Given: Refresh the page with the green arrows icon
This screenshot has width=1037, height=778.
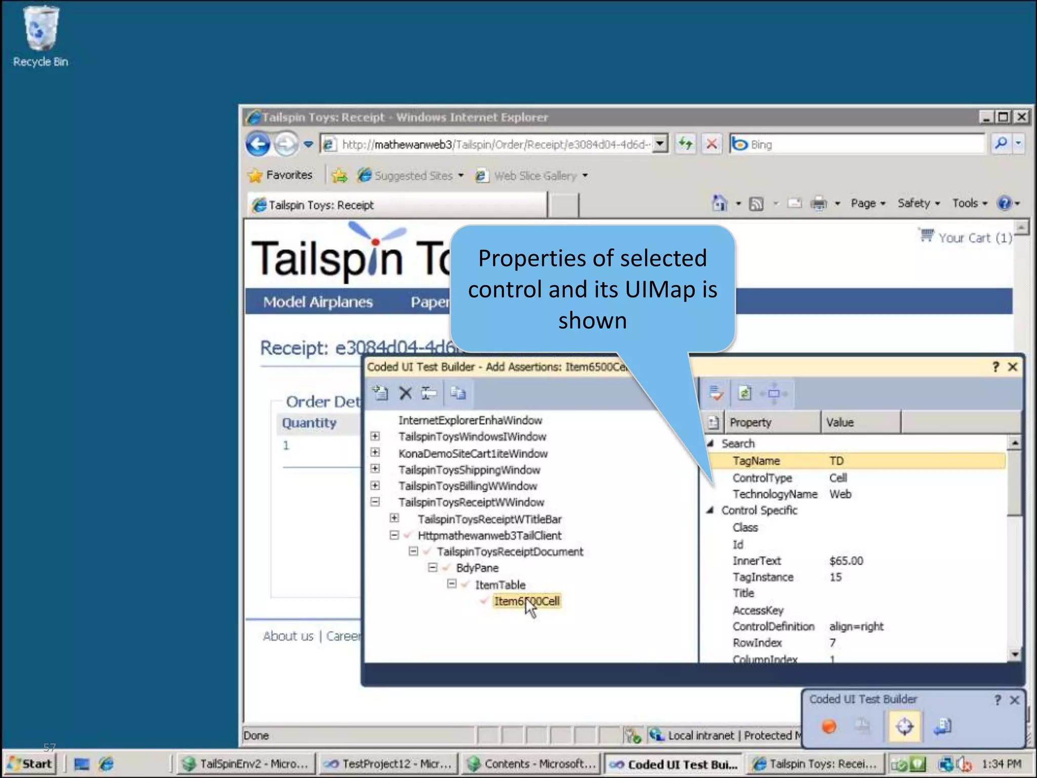Looking at the screenshot, I should (686, 144).
